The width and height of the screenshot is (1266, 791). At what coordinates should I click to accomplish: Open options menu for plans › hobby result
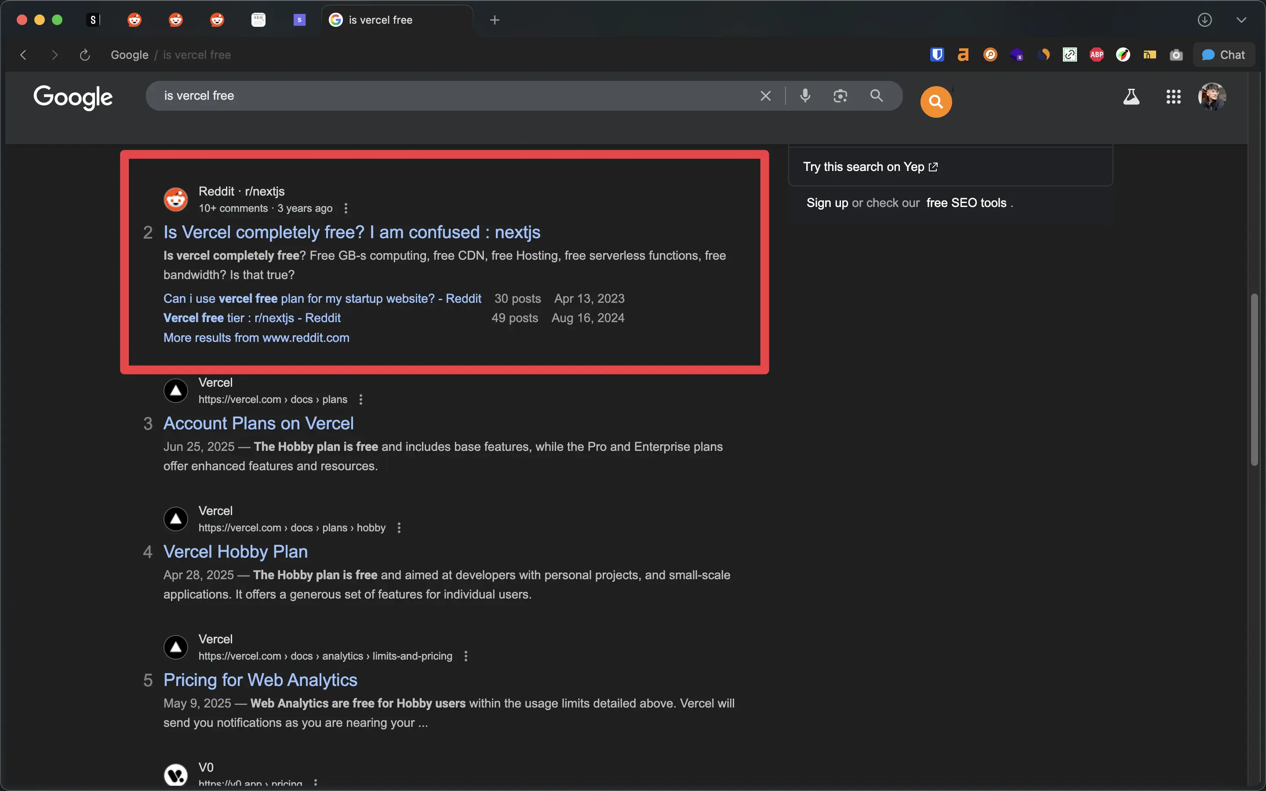pos(399,528)
